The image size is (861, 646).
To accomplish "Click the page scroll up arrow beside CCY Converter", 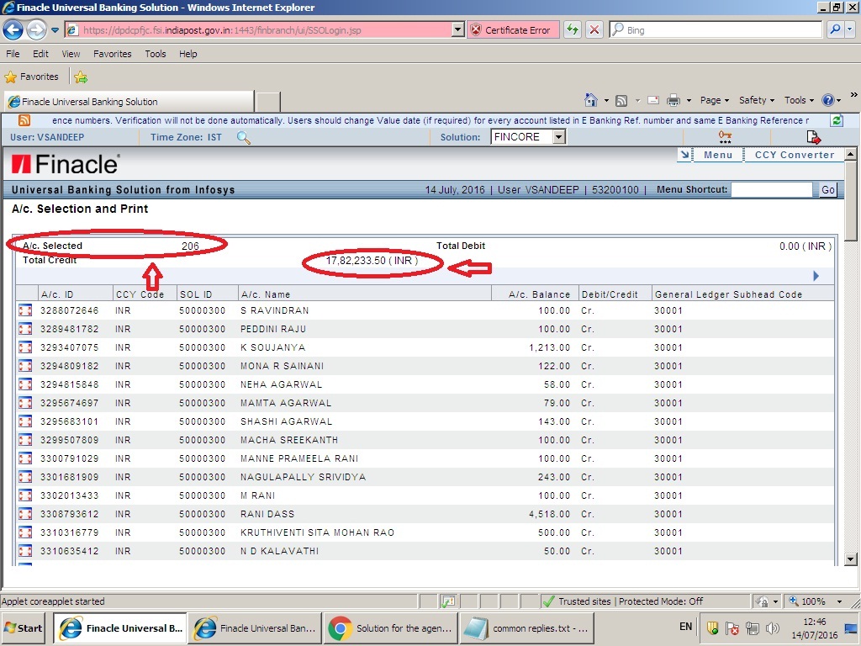I will (x=851, y=154).
